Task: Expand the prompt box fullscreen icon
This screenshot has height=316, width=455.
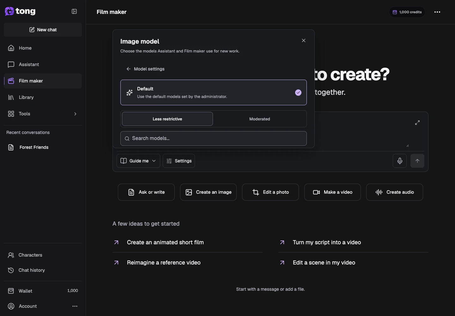Action: (417, 123)
